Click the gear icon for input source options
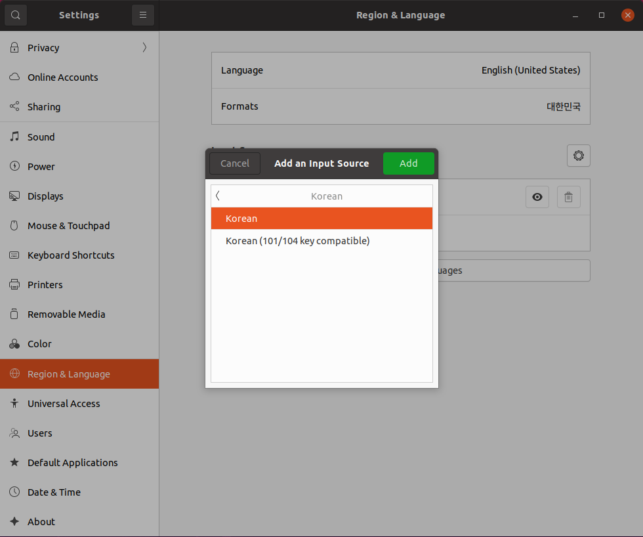The height and width of the screenshot is (537, 643). (x=578, y=156)
